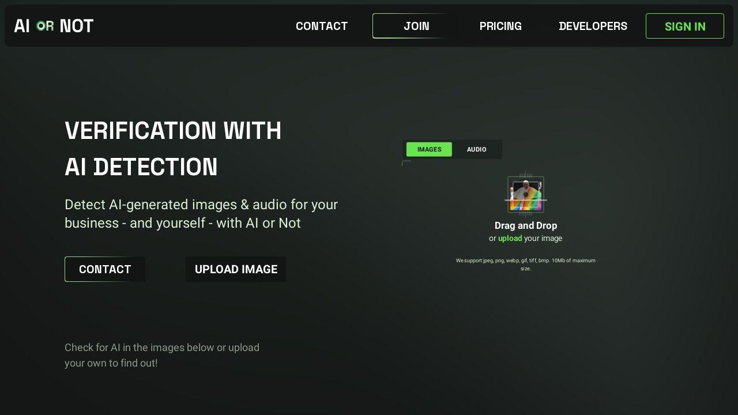Viewport: 738px width, 415px height.
Task: Click the Upload Image button
Action: (236, 269)
